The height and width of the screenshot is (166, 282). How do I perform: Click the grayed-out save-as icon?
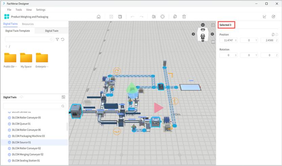tap(111, 17)
